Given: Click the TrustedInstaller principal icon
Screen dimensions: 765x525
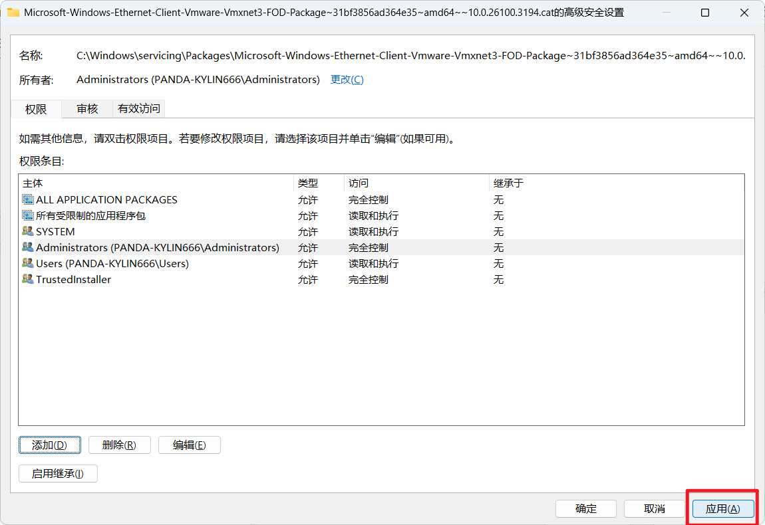Looking at the screenshot, I should pyautogui.click(x=28, y=279).
